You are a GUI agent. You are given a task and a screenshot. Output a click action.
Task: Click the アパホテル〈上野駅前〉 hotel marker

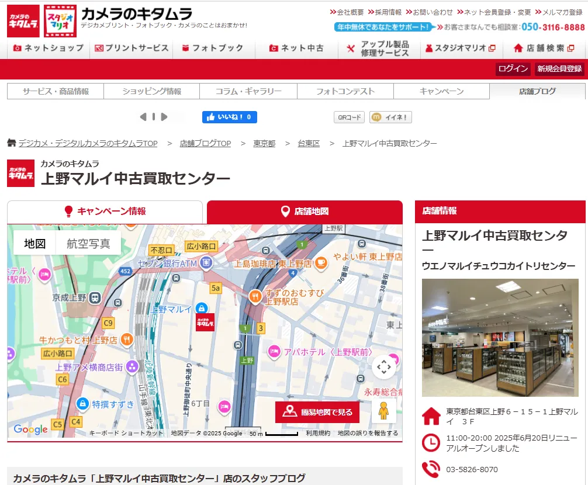click(274, 352)
